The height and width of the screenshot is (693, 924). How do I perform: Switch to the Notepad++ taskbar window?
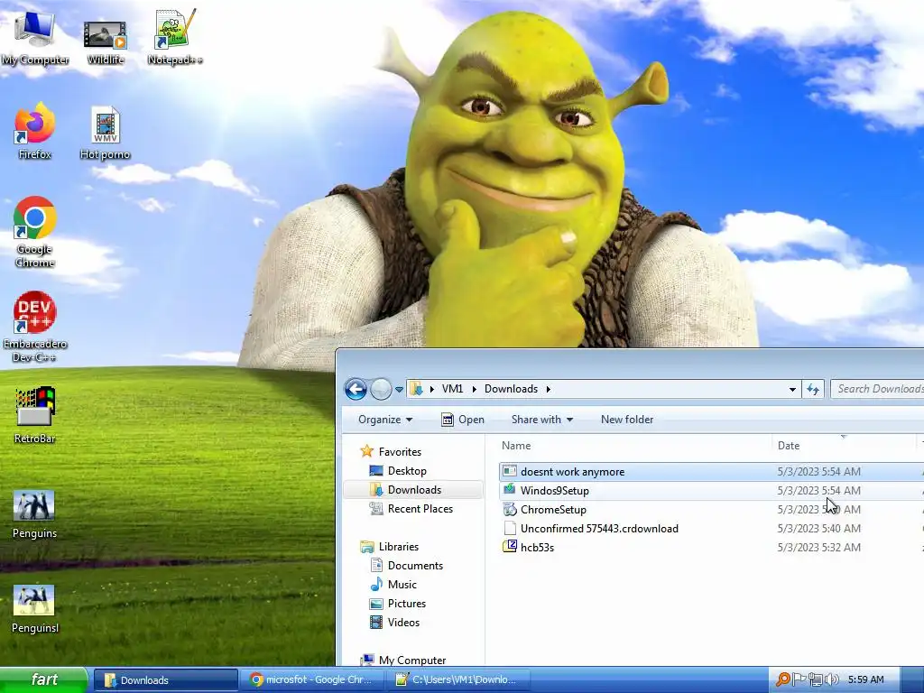tap(458, 680)
